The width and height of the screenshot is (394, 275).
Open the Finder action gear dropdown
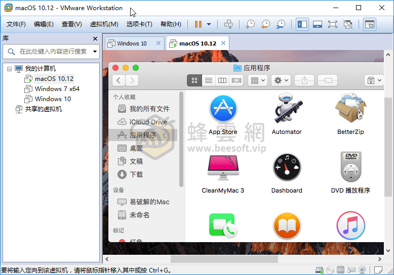tap(281, 80)
